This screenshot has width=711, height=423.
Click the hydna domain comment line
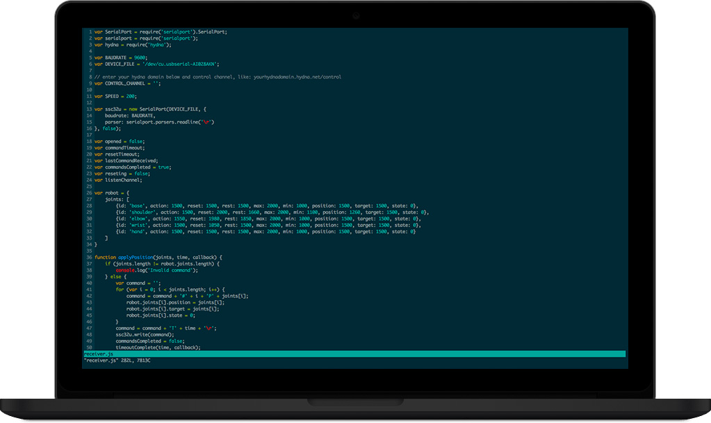tap(218, 77)
